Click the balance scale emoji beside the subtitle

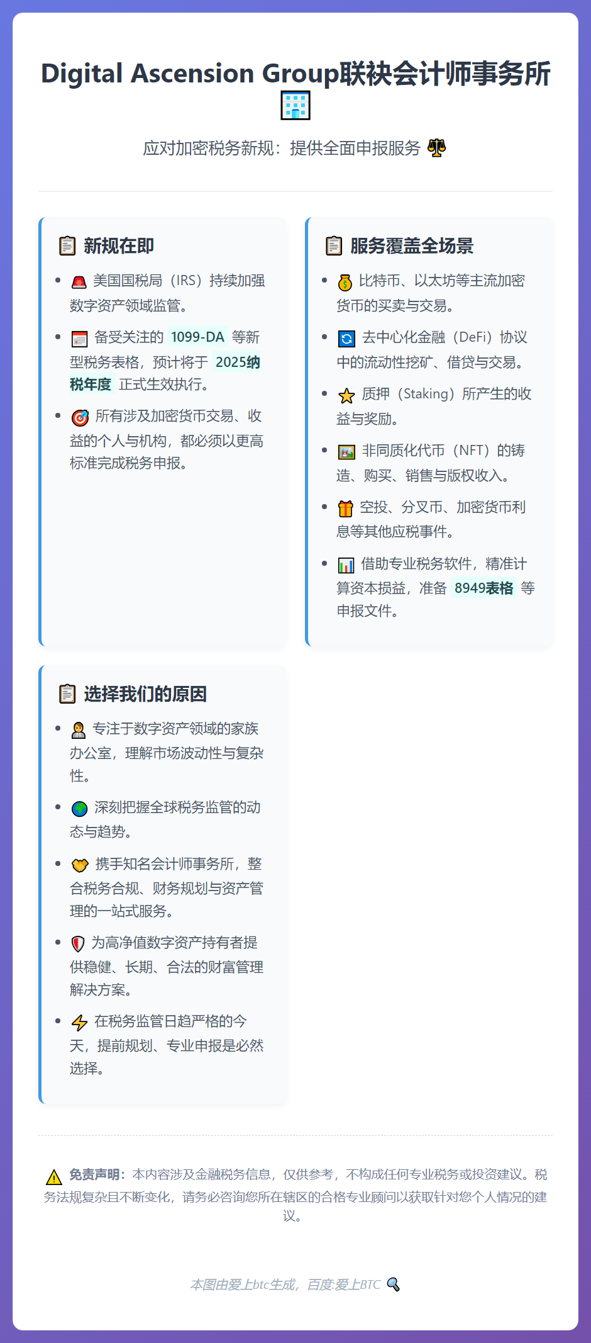point(436,148)
